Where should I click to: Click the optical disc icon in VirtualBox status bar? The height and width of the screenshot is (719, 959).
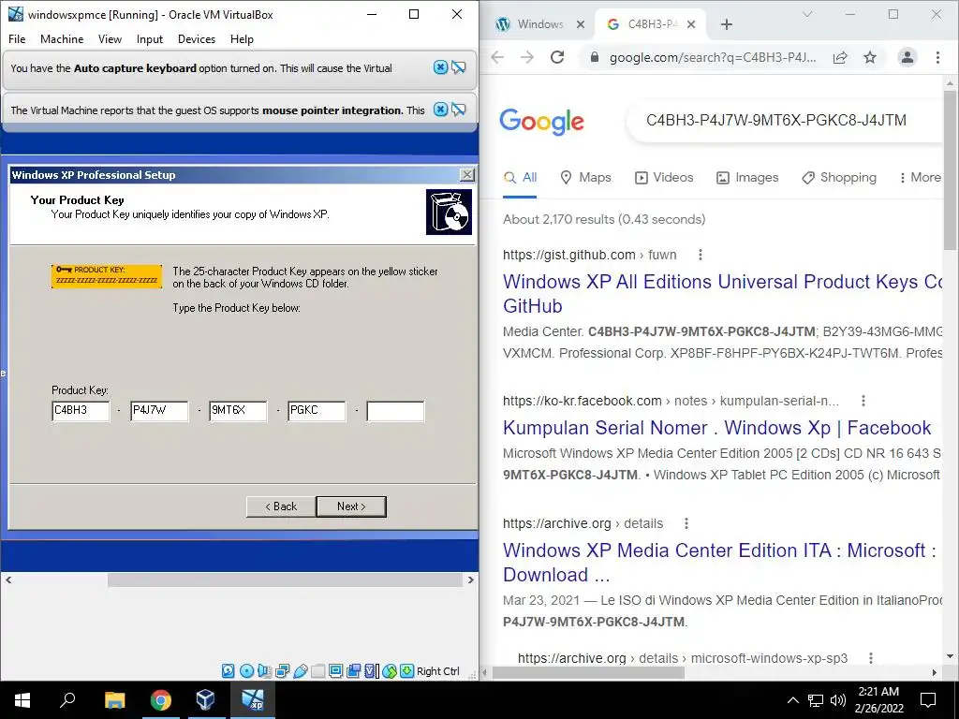point(246,671)
